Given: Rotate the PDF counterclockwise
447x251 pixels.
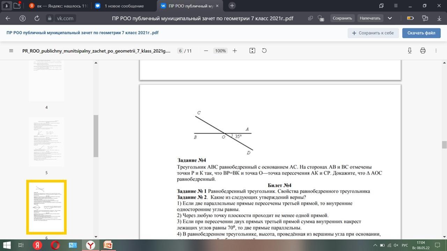Looking at the screenshot, I should [x=264, y=51].
